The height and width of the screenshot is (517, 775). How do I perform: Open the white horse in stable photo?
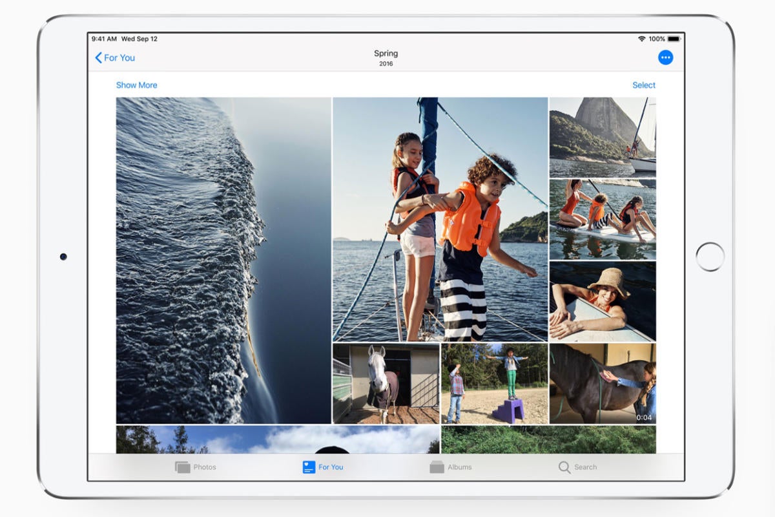tap(386, 383)
